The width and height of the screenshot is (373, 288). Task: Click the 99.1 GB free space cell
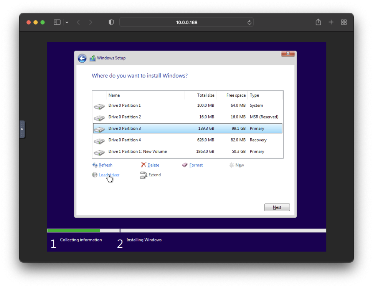[239, 128]
